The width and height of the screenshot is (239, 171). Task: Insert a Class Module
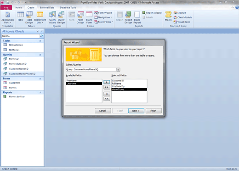(x=182, y=17)
